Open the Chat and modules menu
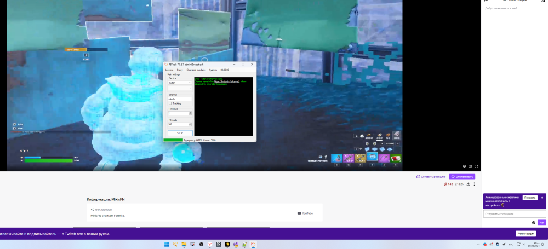Image resolution: width=548 pixels, height=249 pixels. click(196, 70)
